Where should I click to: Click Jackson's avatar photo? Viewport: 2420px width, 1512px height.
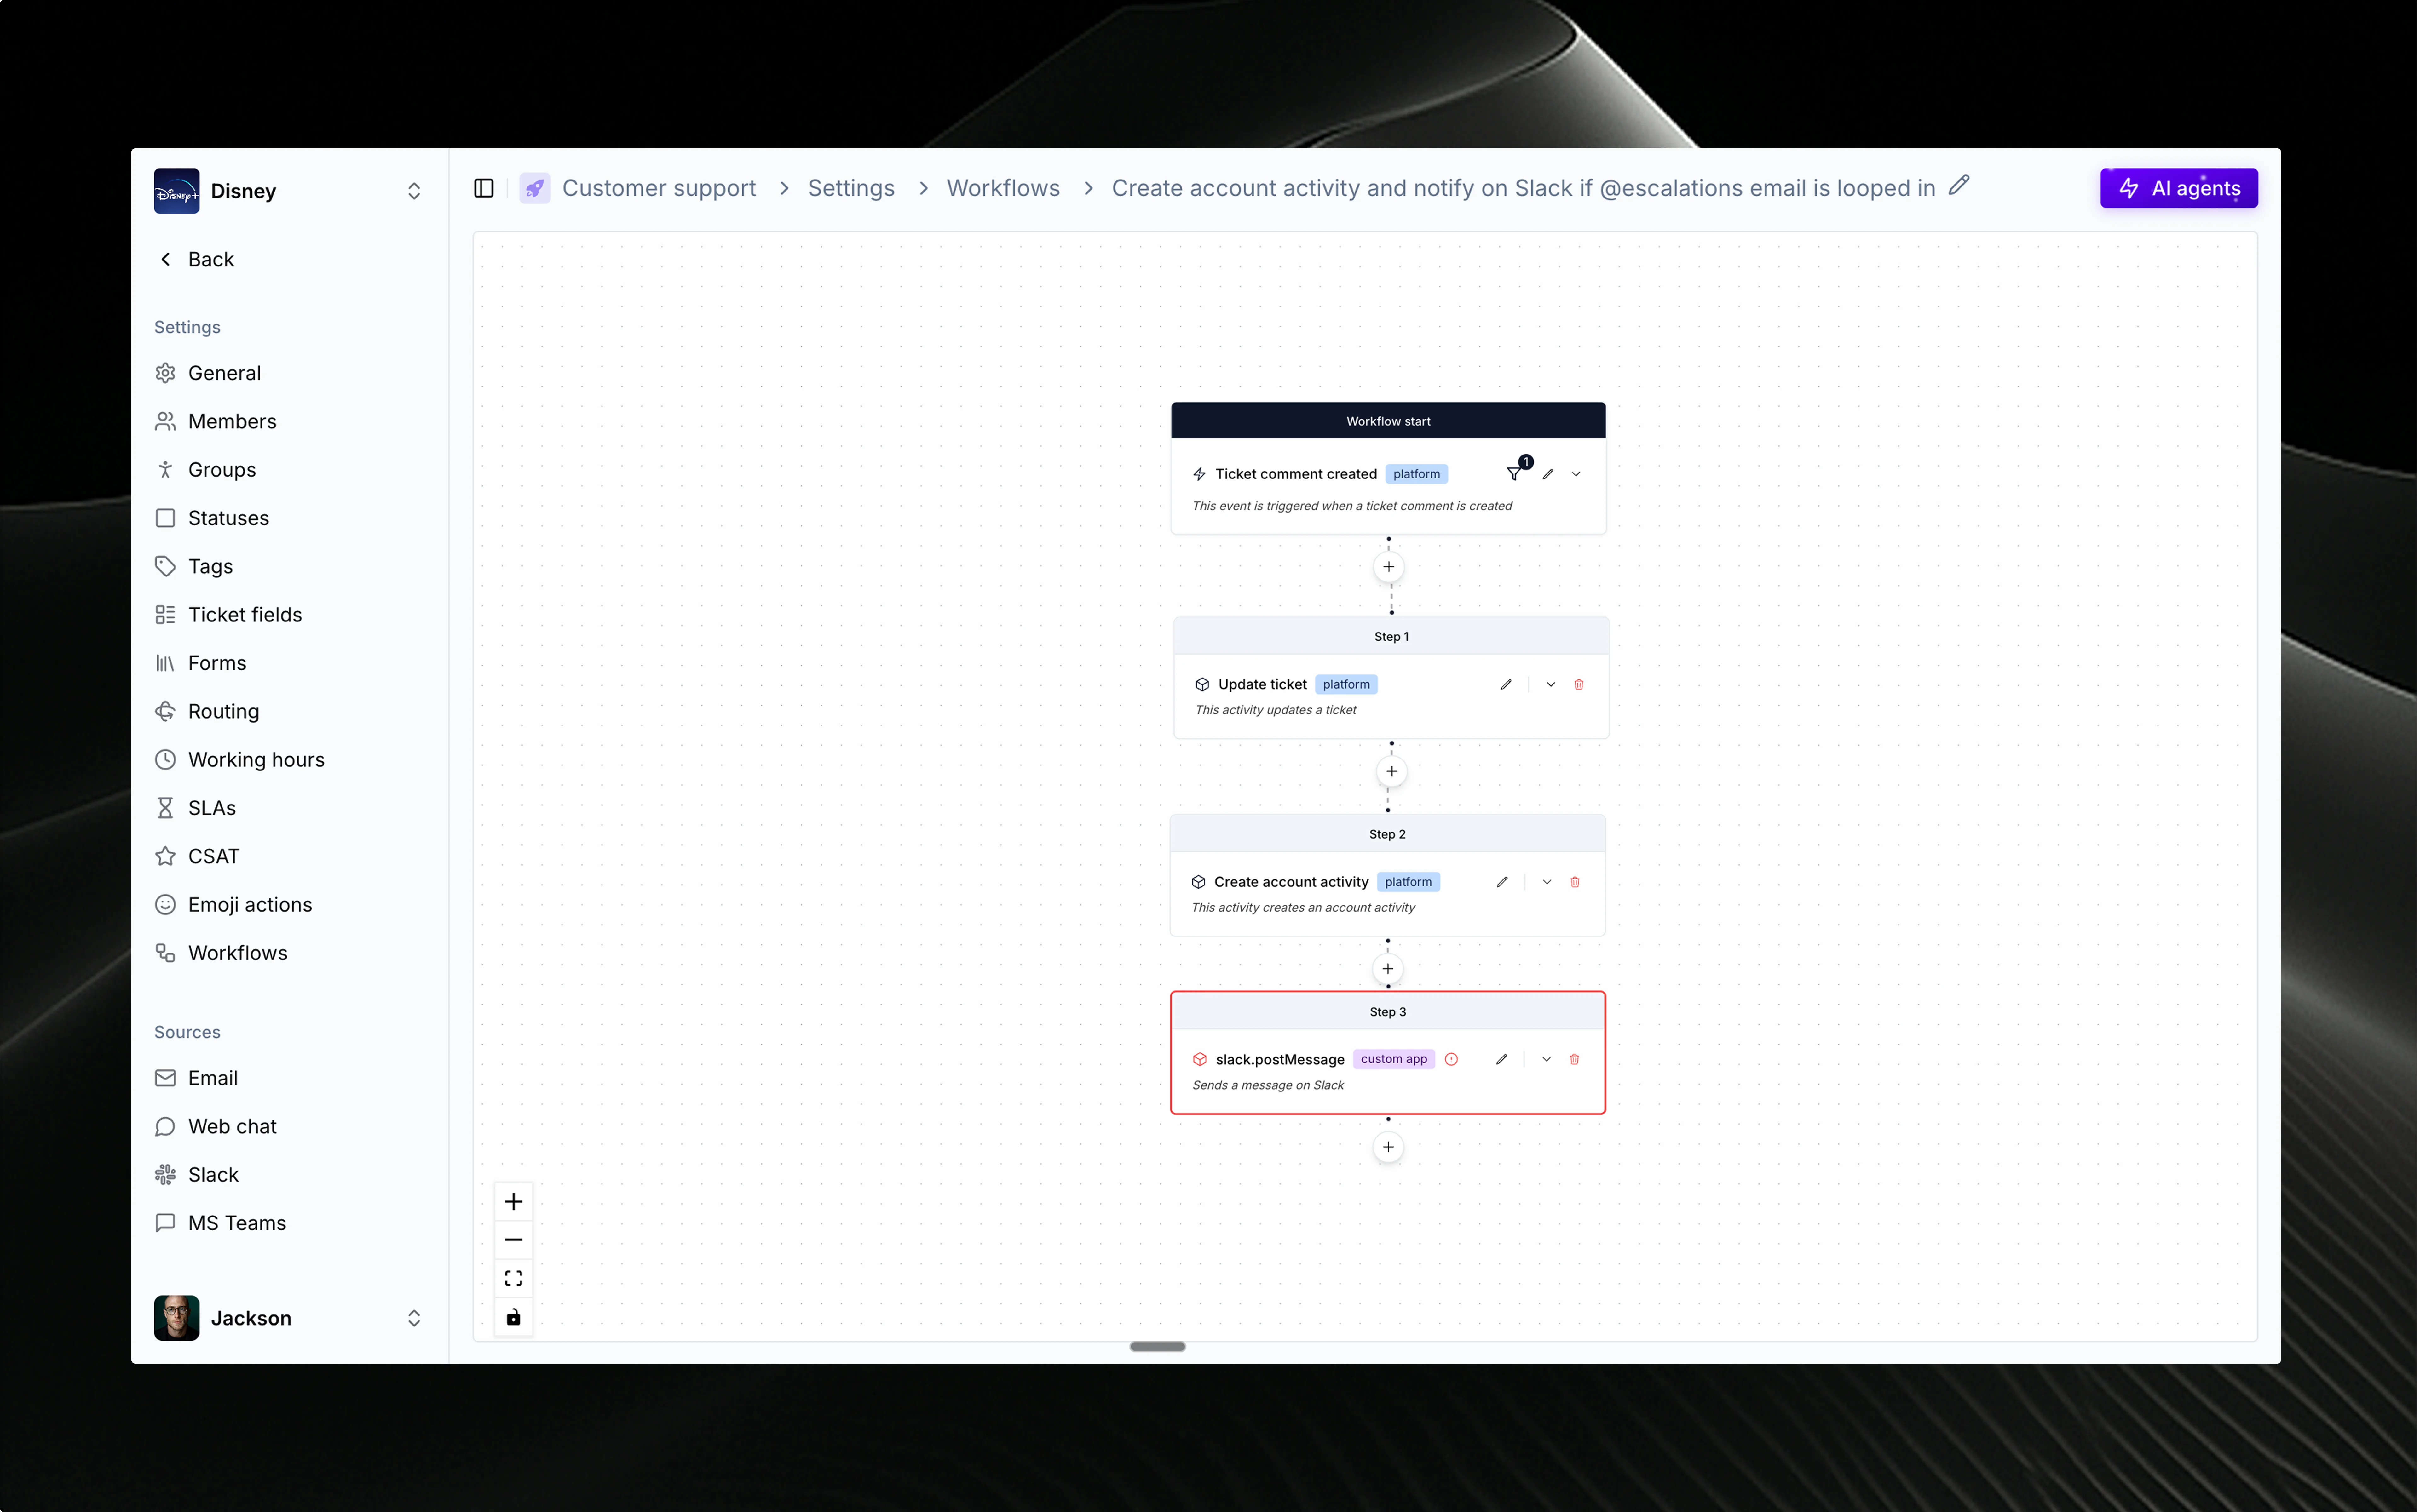point(177,1318)
